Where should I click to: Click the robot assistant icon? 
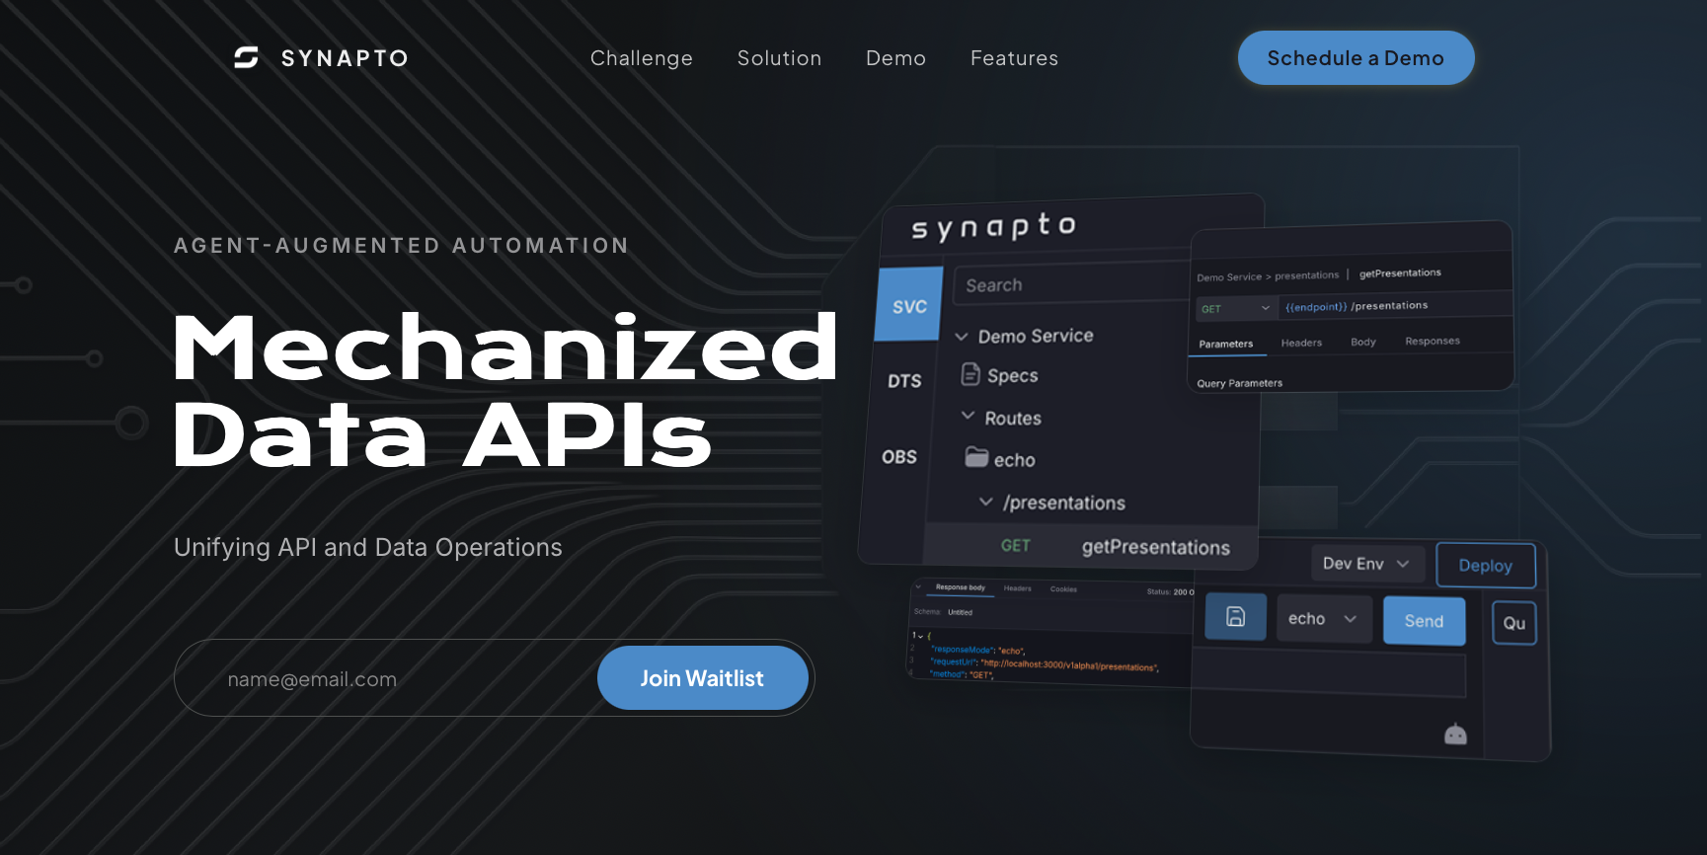[x=1455, y=735]
